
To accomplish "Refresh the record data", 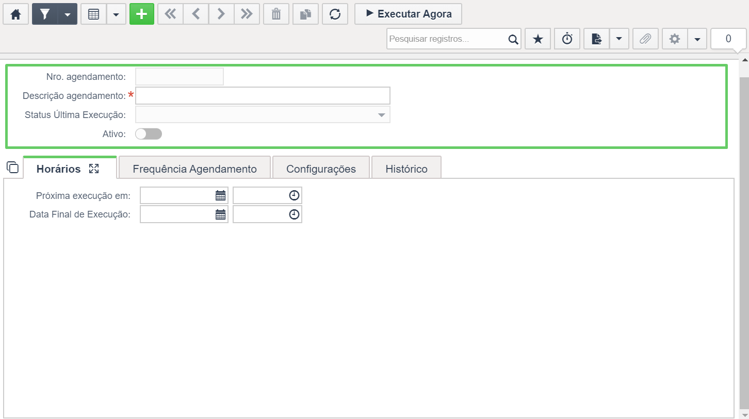I will click(335, 14).
